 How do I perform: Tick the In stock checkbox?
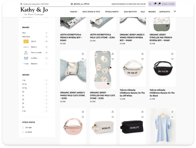pyautogui.click(x=23, y=132)
